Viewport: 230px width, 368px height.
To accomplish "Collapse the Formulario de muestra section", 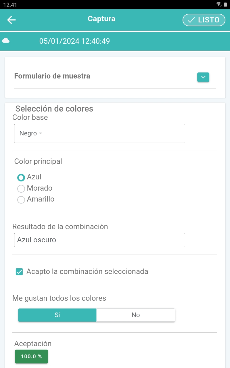I will [203, 77].
